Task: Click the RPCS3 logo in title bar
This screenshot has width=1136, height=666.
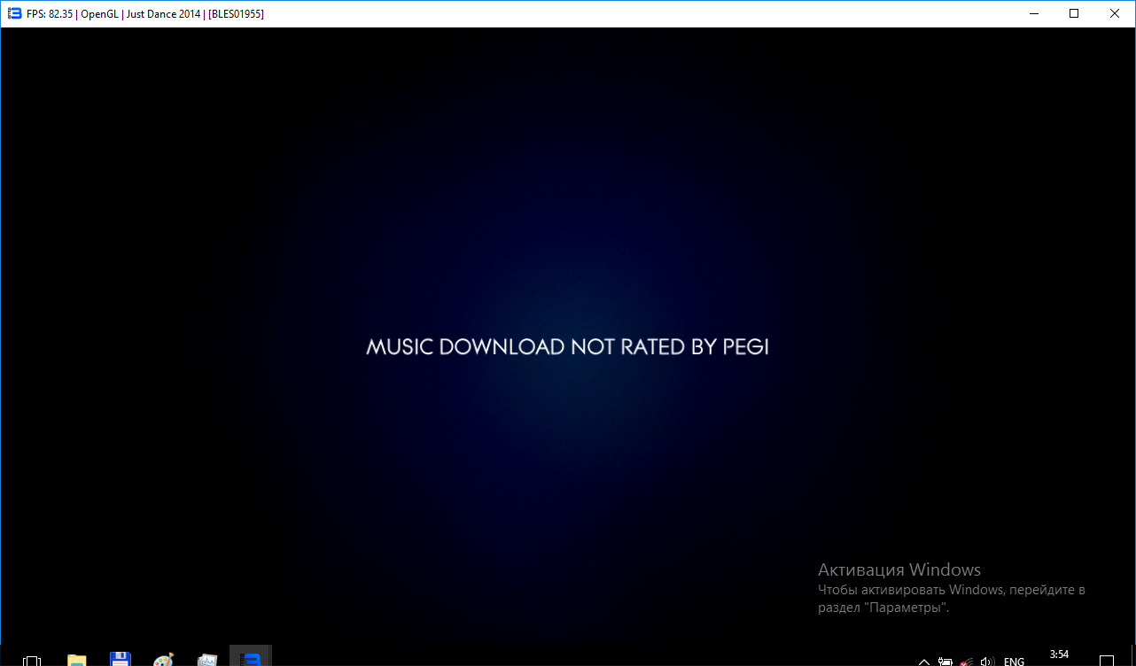Action: (x=14, y=13)
